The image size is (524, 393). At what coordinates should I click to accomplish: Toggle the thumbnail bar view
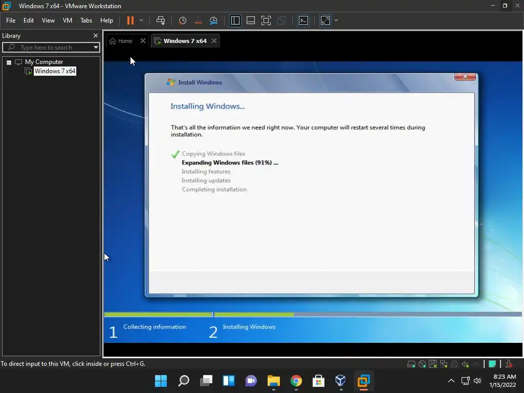coord(251,20)
